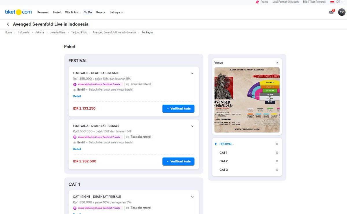Click the FESTIVAL A - DEATHBAT PRESALE title

coord(96,126)
